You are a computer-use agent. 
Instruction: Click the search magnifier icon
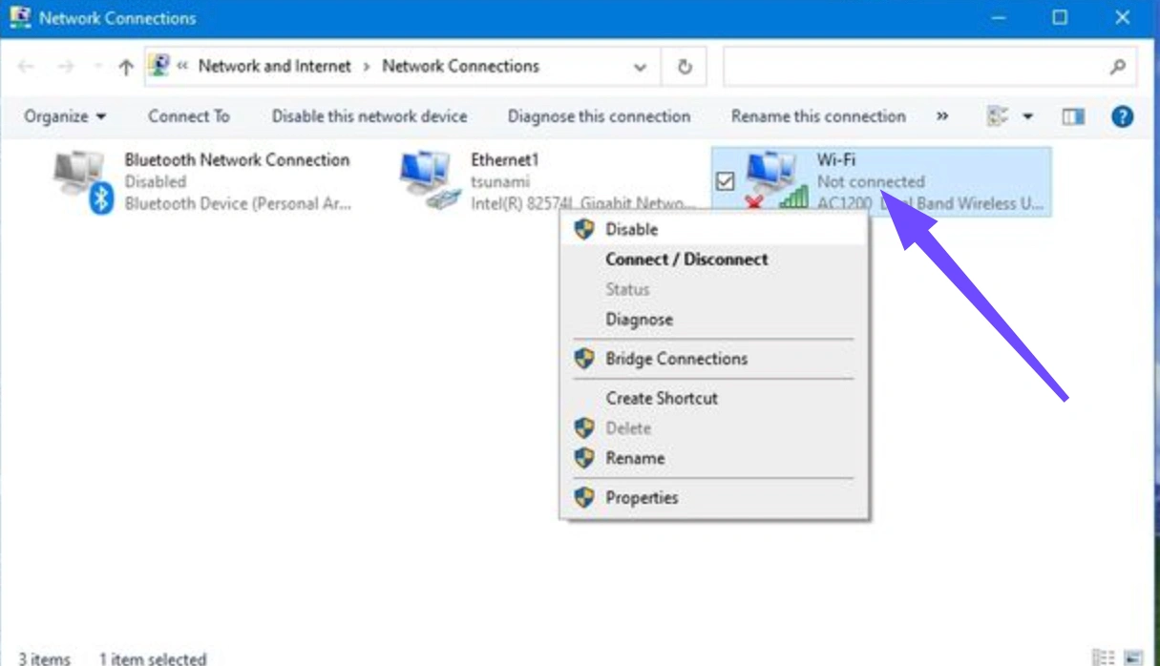pyautogui.click(x=1117, y=67)
